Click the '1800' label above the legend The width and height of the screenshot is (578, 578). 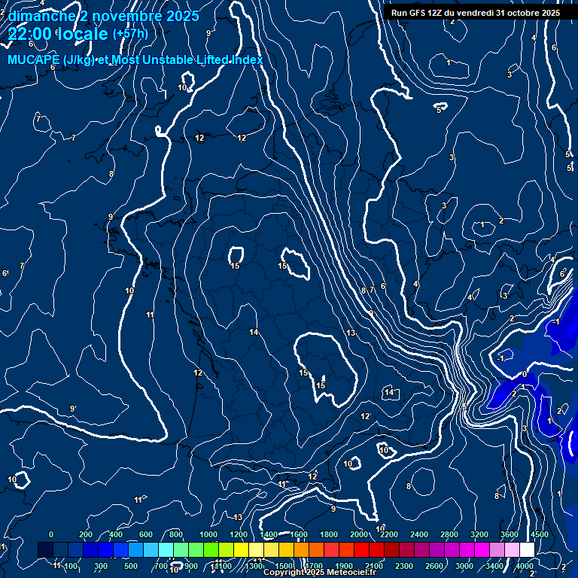(x=329, y=534)
